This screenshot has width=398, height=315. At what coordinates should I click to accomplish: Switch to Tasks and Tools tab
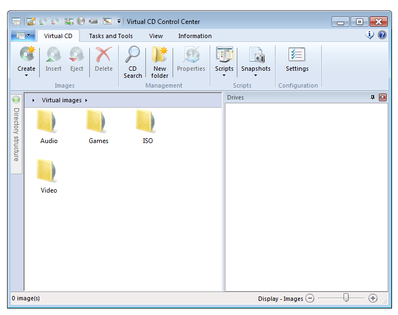click(111, 36)
